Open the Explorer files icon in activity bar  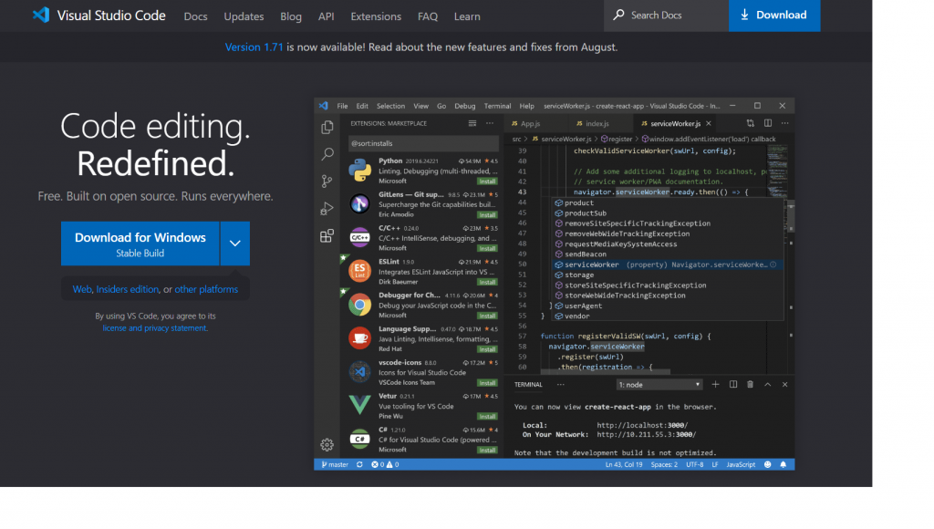coord(327,127)
